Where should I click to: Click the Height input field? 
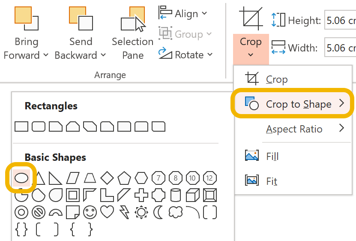point(341,20)
